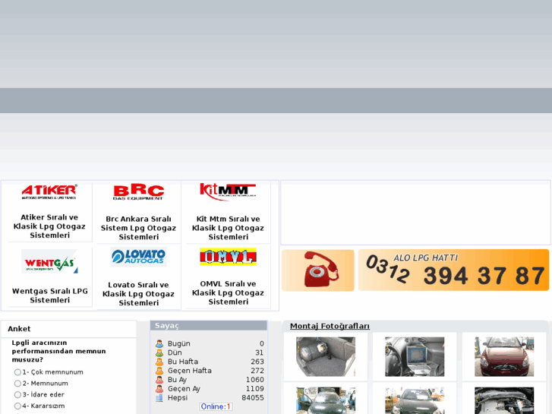Screen dimensions: 552x414
Task: Open Montaj Fotoğrafları heading link
Action: click(x=330, y=327)
